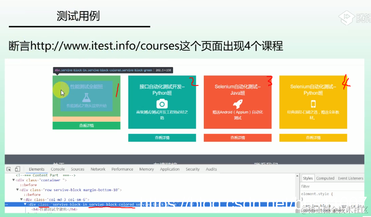The height and width of the screenshot is (217, 371).
Task: Click the DevTools inspect element picker icon
Action: (x=9, y=169)
